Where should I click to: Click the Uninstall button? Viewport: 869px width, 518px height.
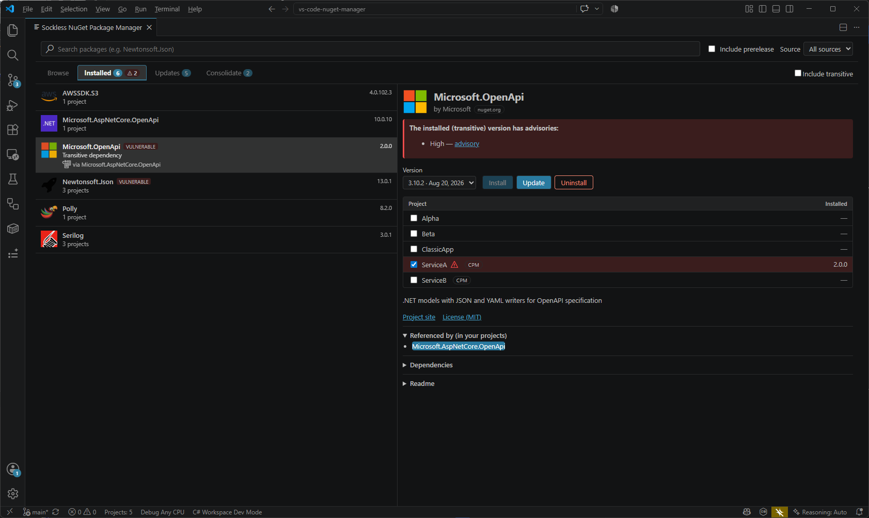pos(574,183)
